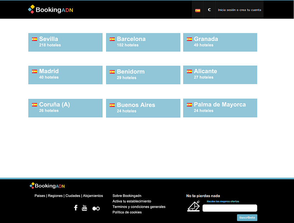294x223 pixels.
Task: Open the Política de cookies link
Action: coord(127,212)
